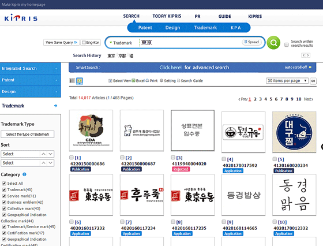323x246 pixels.
Task: Switch to list view icon
Action: [72, 81]
